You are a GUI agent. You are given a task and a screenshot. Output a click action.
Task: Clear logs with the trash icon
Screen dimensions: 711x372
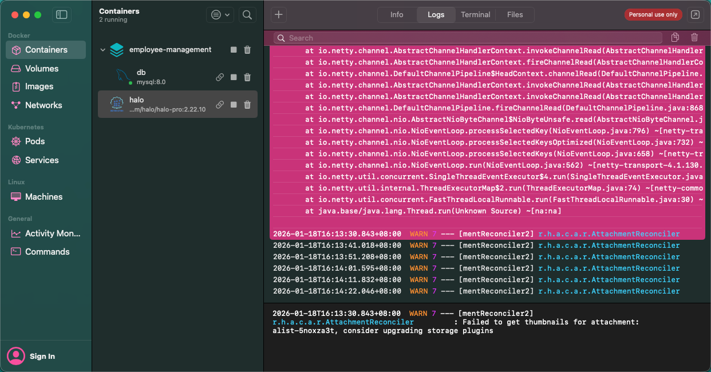[694, 38]
